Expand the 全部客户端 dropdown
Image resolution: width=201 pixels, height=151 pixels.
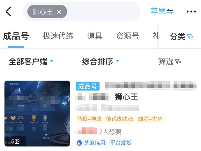pos(31,61)
